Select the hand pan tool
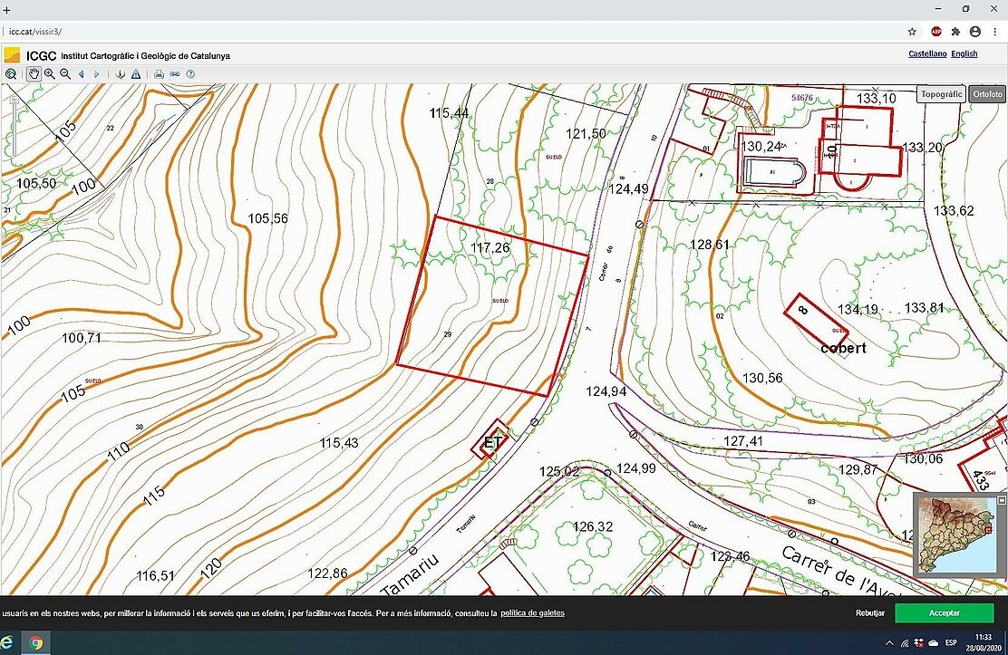 coord(34,74)
